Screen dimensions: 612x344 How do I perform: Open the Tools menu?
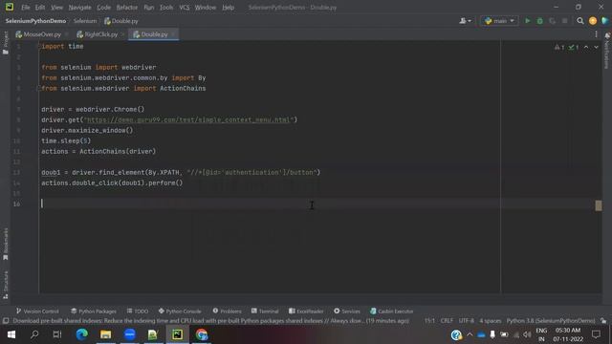coord(166,8)
